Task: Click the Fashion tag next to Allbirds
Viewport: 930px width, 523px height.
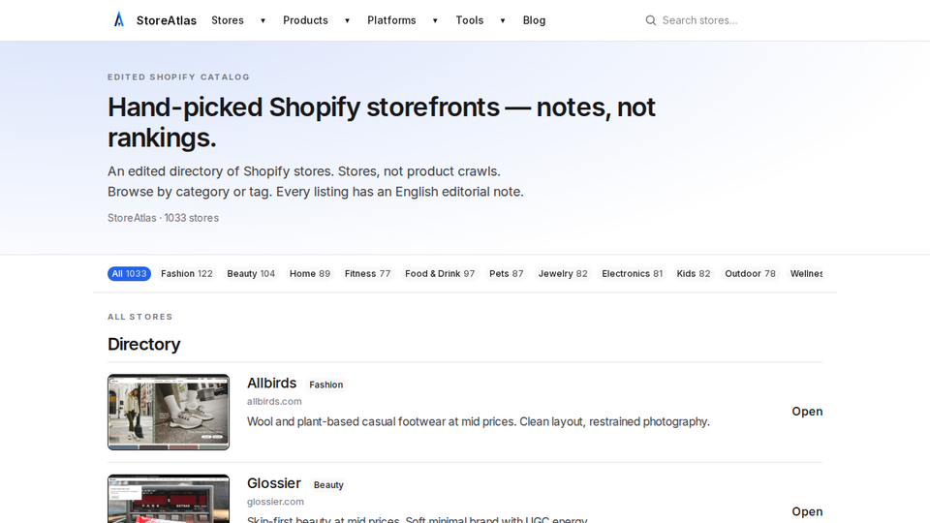Action: pos(325,385)
